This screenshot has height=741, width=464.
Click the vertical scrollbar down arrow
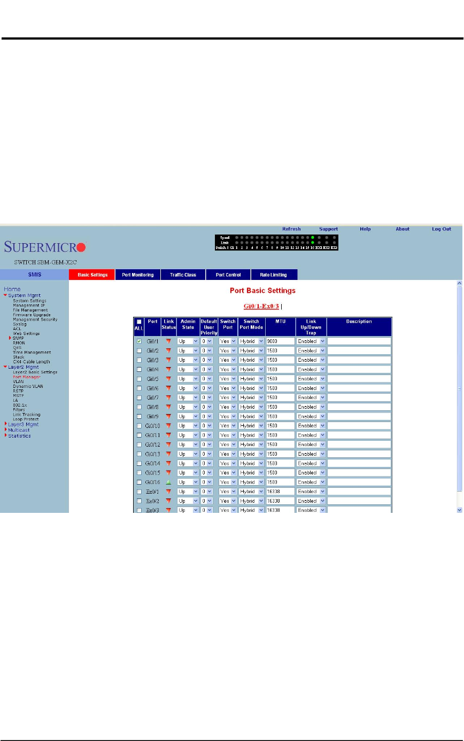tap(460, 510)
